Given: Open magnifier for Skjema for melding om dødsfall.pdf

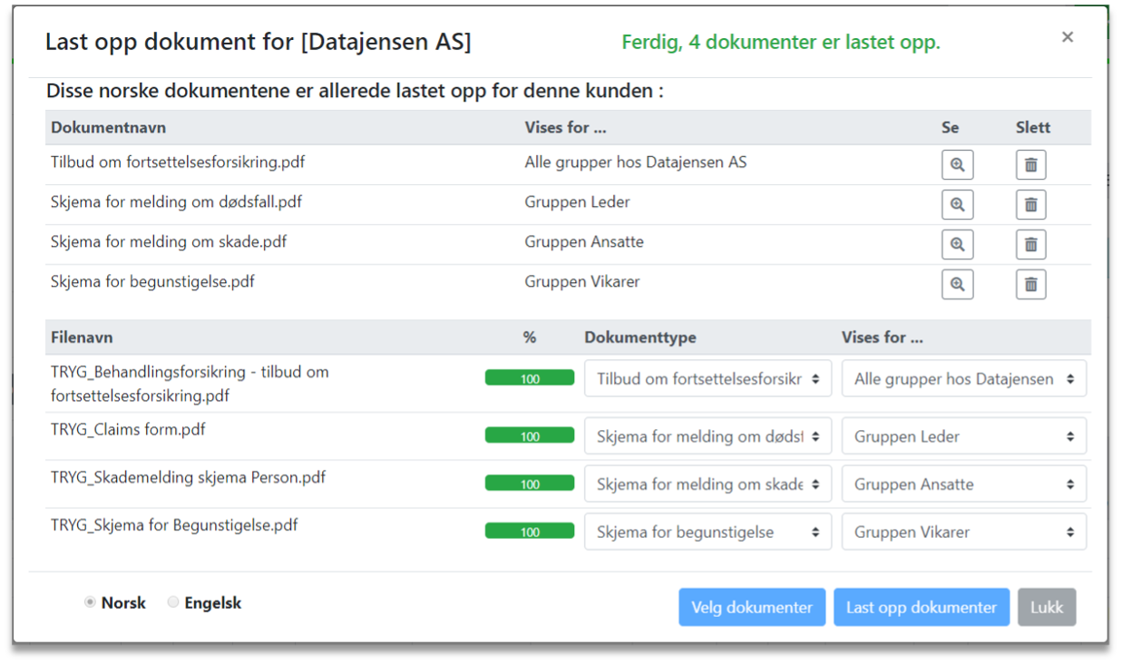Looking at the screenshot, I should coord(957,205).
